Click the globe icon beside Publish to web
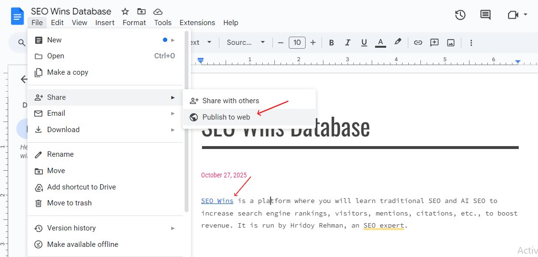The width and height of the screenshot is (538, 257). pyautogui.click(x=193, y=117)
